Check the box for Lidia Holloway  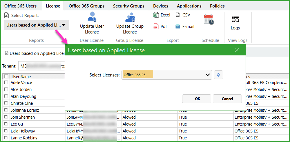(x=6, y=131)
